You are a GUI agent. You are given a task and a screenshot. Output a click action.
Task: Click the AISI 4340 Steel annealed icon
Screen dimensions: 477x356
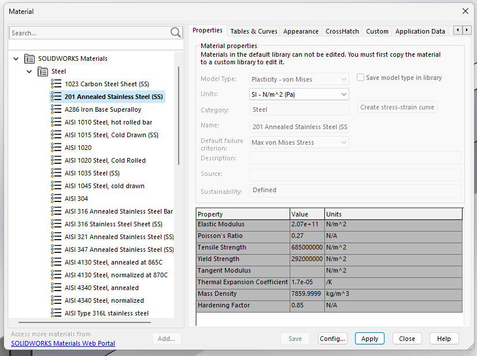56,288
